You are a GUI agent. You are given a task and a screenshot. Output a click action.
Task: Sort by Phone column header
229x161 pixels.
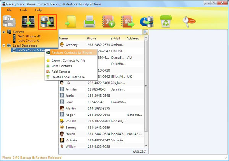point(92,38)
